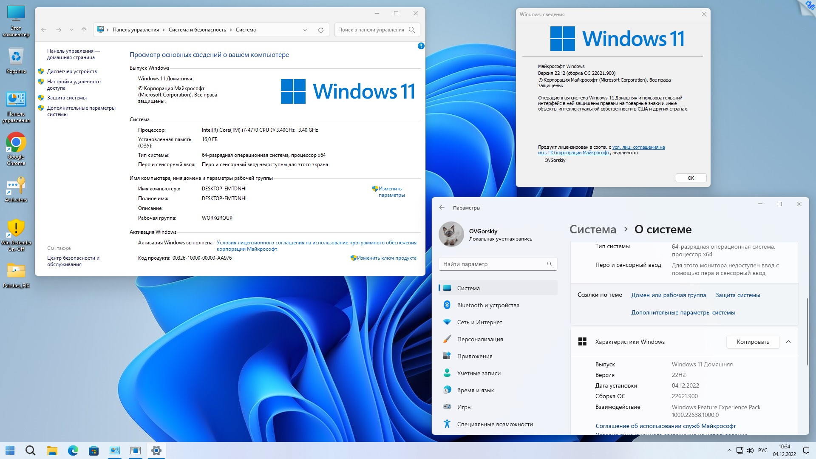This screenshot has height=459, width=816.
Task: Open Время и язык settings
Action: point(498,390)
